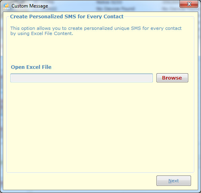Screen dimensions: 201x193
Task: Click the Custom Message title text
Action: [30, 6]
